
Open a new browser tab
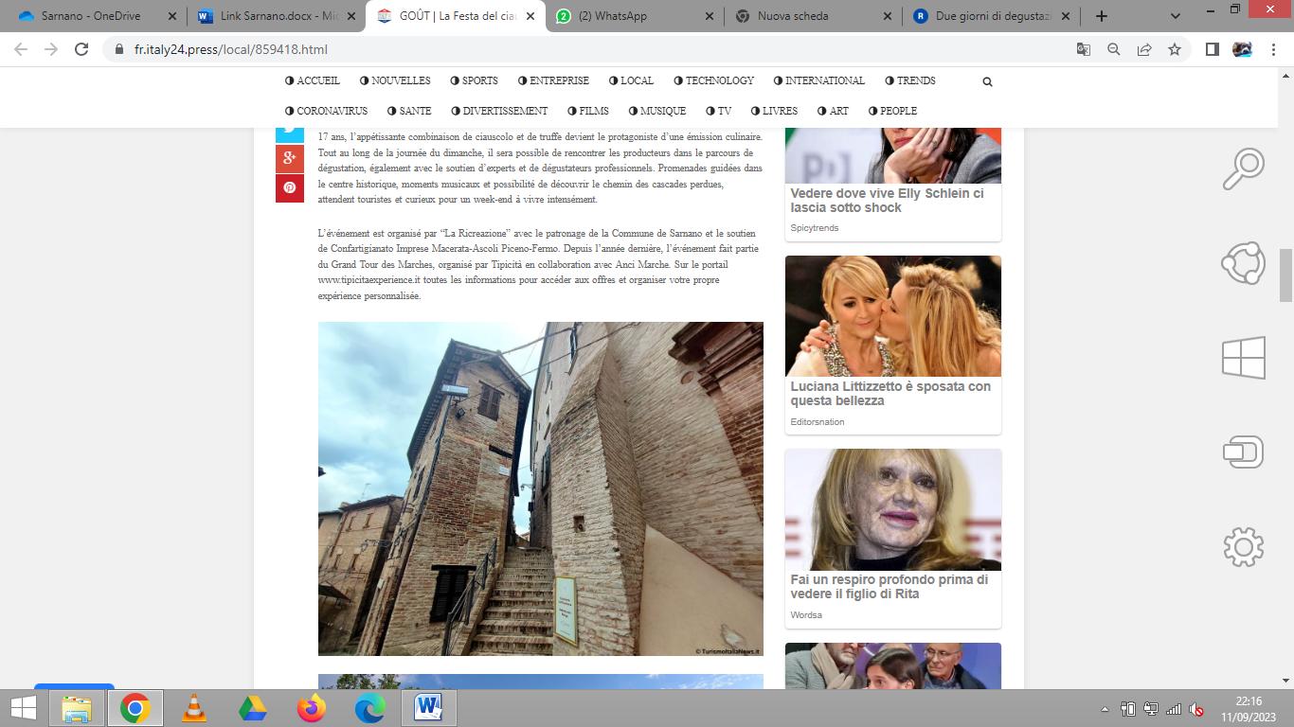click(x=1101, y=16)
